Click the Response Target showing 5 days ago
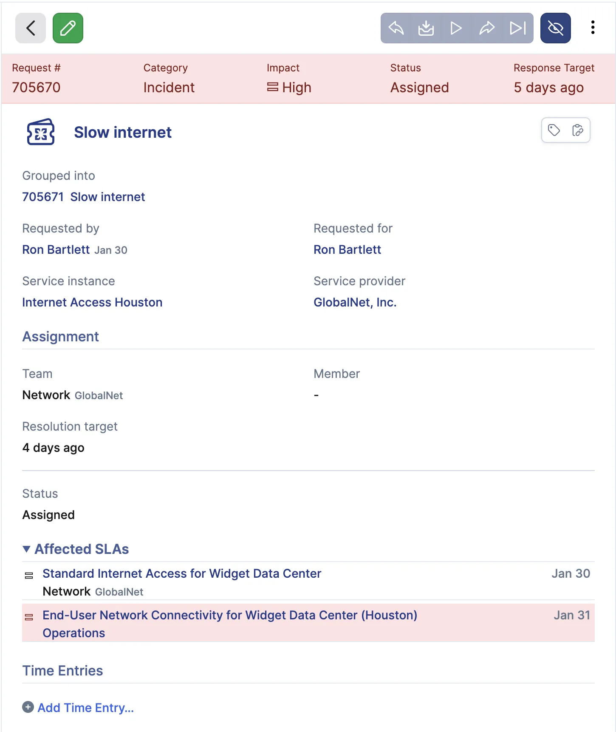Screen dimensions: 616x732 coord(548,87)
